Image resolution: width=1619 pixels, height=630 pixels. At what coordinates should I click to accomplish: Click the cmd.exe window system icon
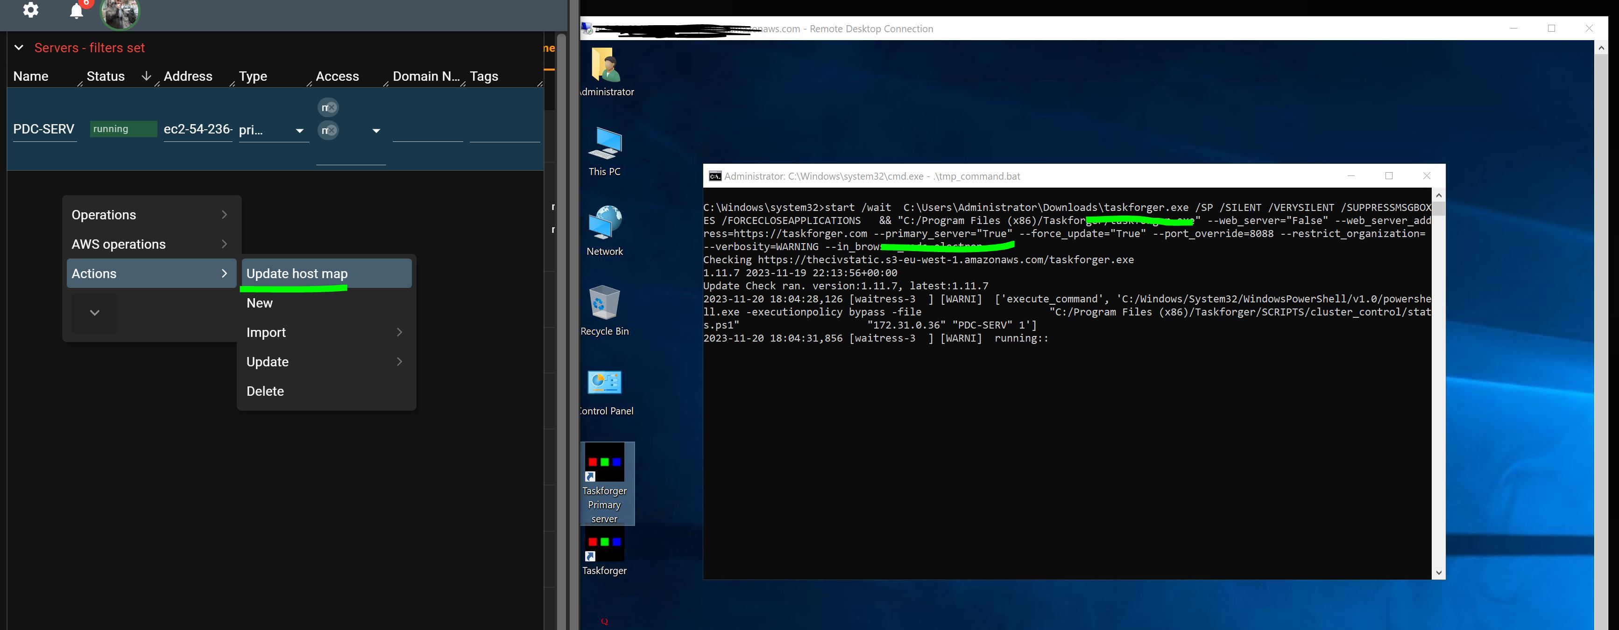(715, 176)
